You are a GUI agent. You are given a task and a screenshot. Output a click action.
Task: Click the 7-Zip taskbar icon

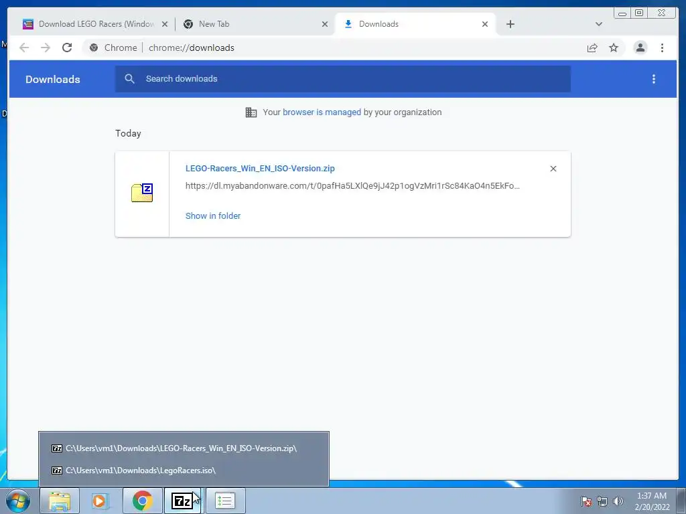click(183, 501)
